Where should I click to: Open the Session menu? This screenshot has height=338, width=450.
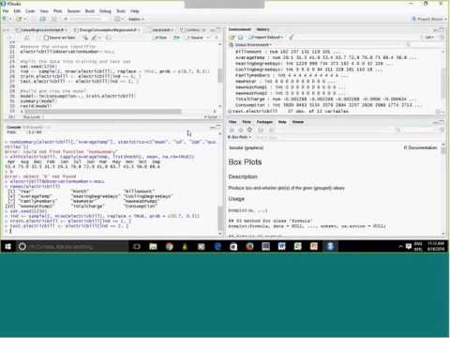coord(74,11)
